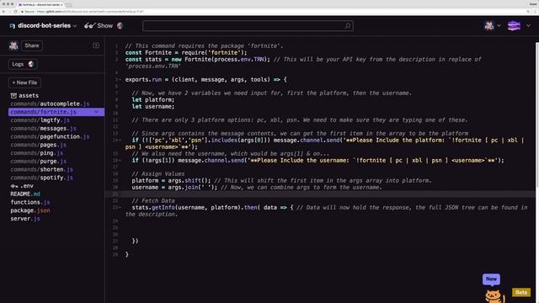Collapse the sidebar with the arrow icon
Image resolution: width=539 pixels, height=303 pixels.
[96, 45]
